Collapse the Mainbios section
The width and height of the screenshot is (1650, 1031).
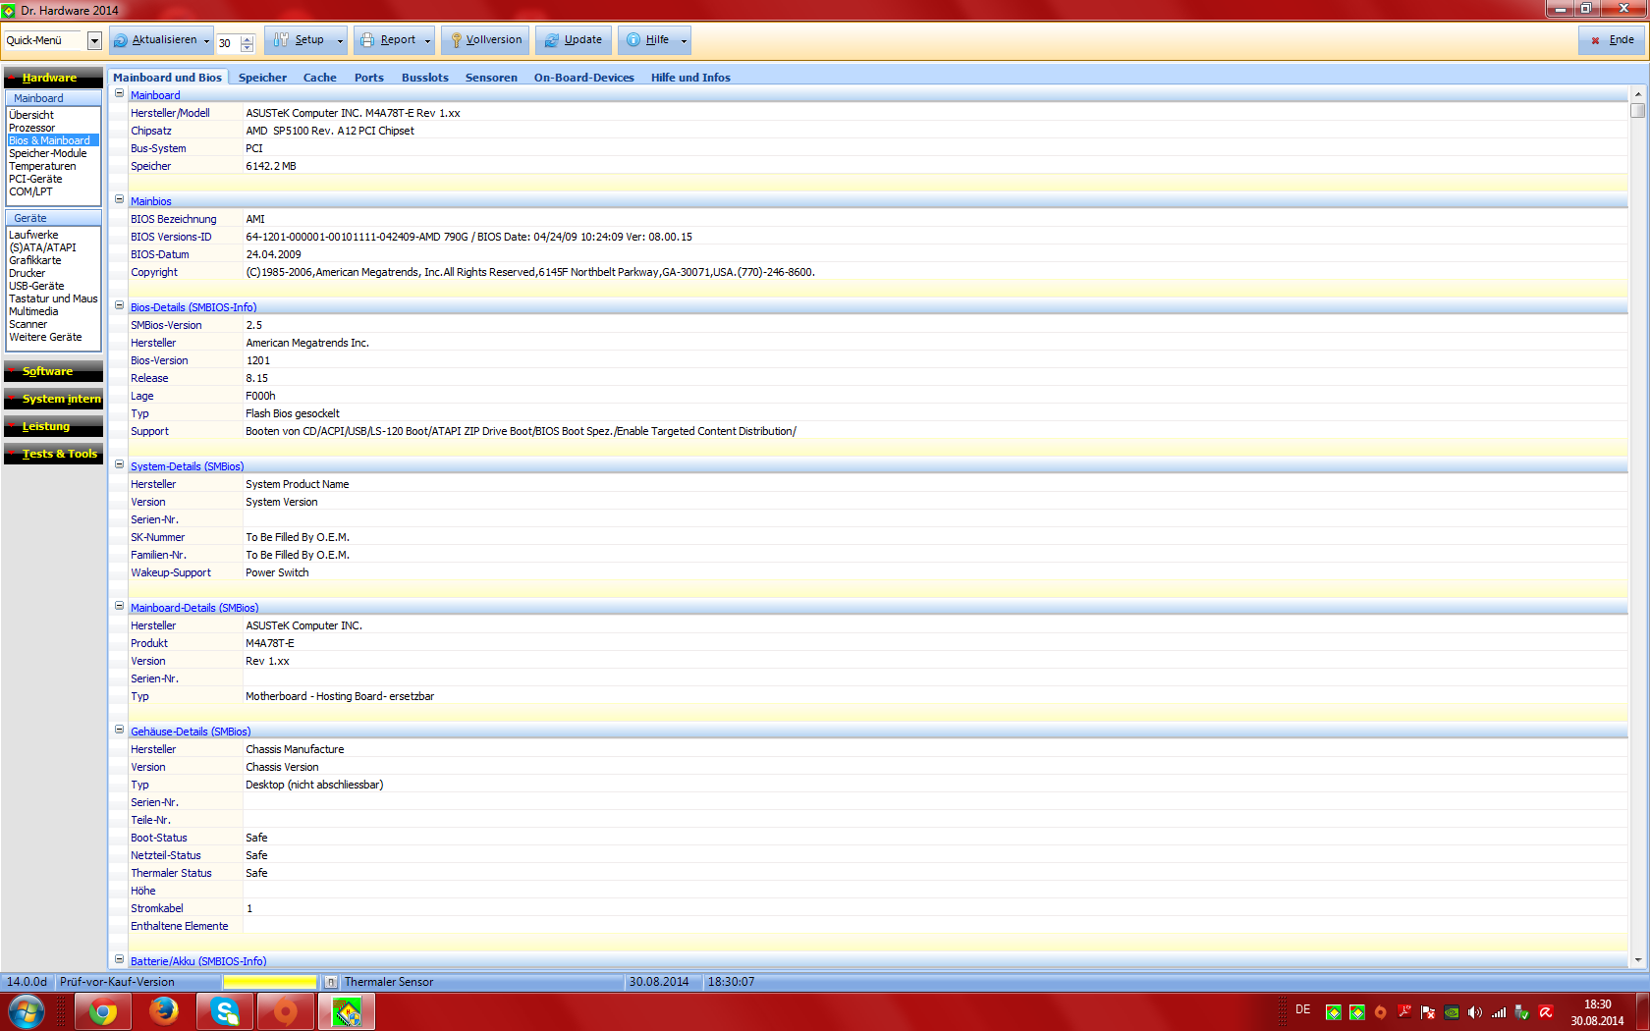[120, 200]
